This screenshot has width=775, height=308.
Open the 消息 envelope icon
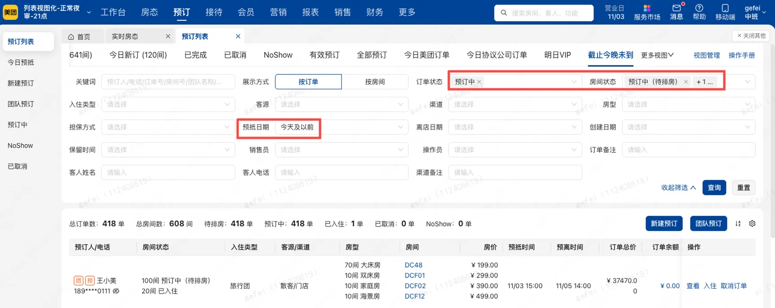point(677,8)
